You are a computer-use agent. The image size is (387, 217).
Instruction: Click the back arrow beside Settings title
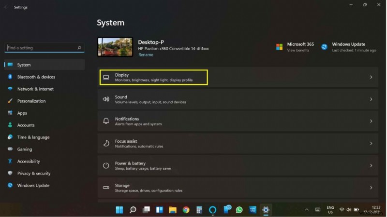6,7
